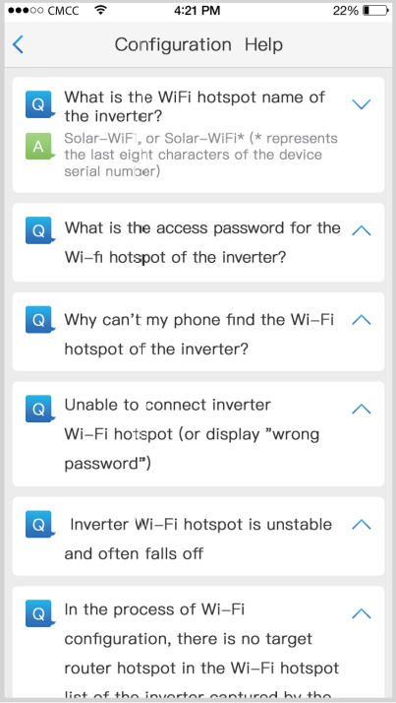
Task: Select the Solar-WiFi answer text
Action: point(200,155)
